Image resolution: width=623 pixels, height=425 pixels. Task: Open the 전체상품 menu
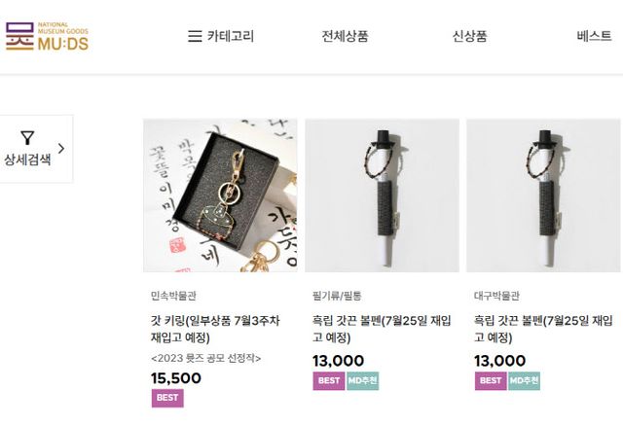(x=345, y=36)
